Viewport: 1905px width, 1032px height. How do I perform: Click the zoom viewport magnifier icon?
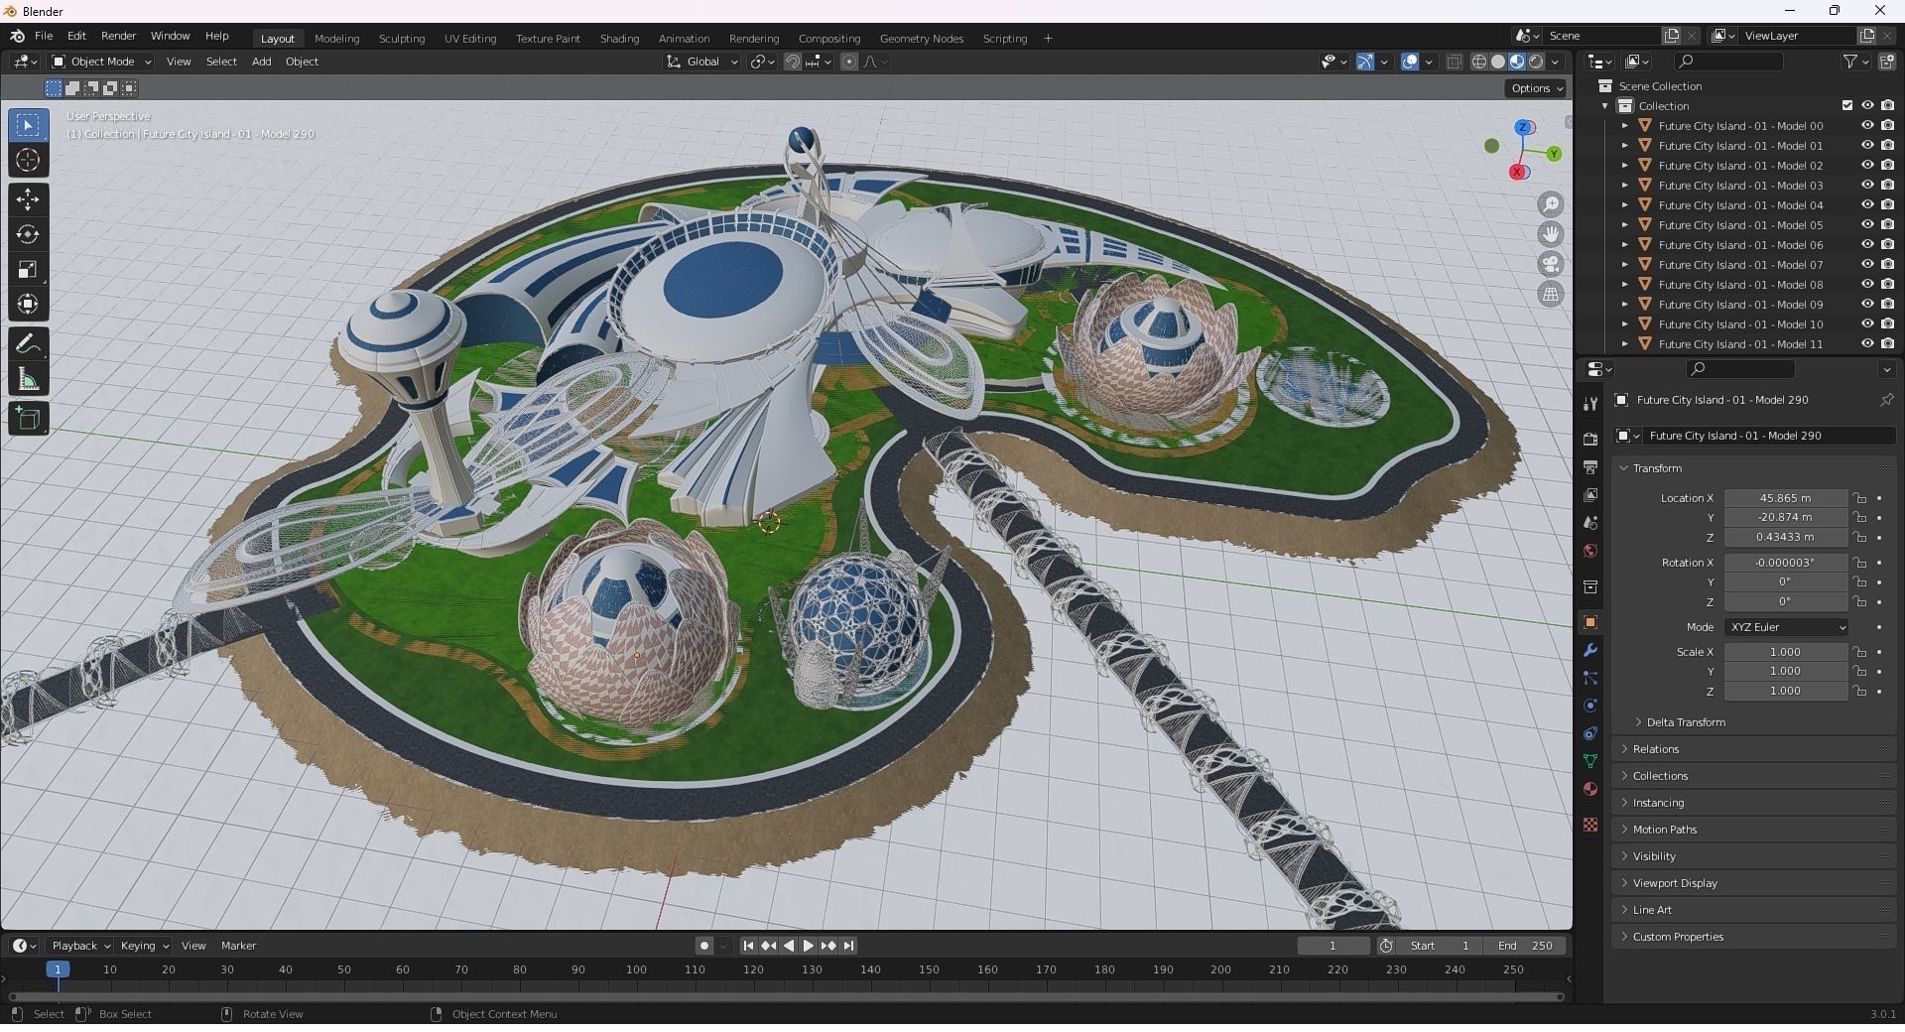pos(1550,204)
